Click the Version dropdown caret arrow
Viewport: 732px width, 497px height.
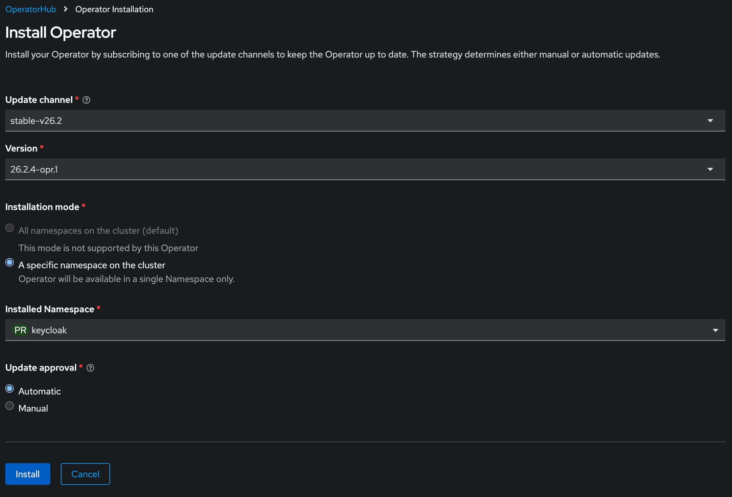(710, 169)
